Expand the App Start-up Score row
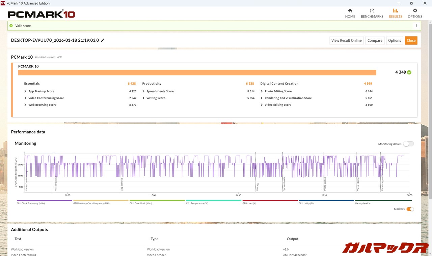This screenshot has width=432, height=256. pyautogui.click(x=26, y=91)
